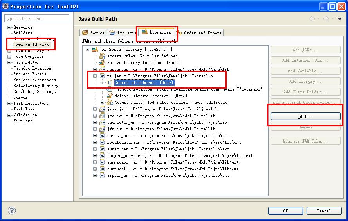348x221 pixels.
Task: Click the JRE System Library icon
Action: point(95,49)
